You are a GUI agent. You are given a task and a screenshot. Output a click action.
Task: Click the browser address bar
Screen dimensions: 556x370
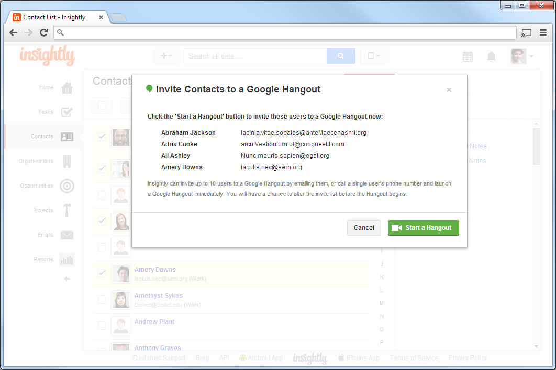tap(285, 33)
